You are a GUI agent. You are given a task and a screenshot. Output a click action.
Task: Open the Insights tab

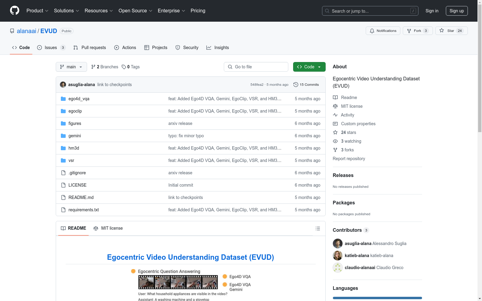point(218,48)
